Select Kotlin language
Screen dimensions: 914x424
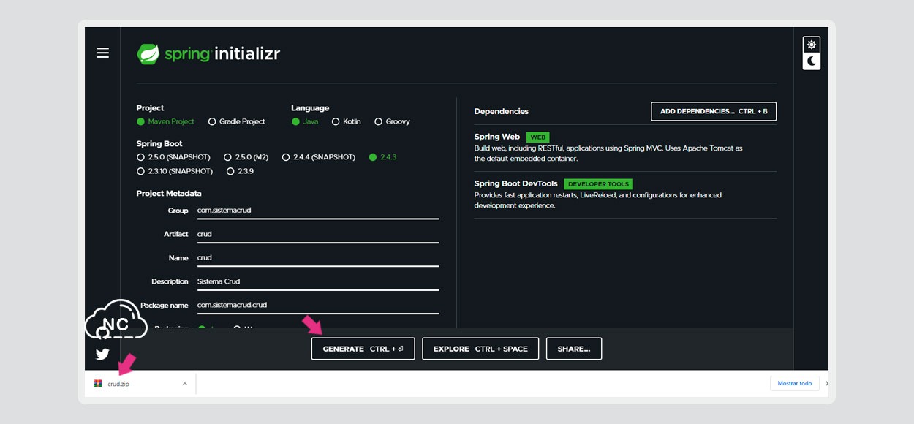click(x=346, y=121)
